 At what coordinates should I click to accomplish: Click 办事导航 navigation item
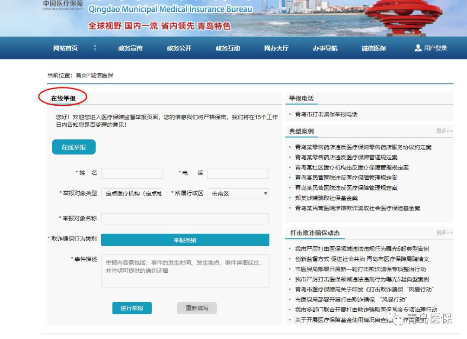click(325, 48)
